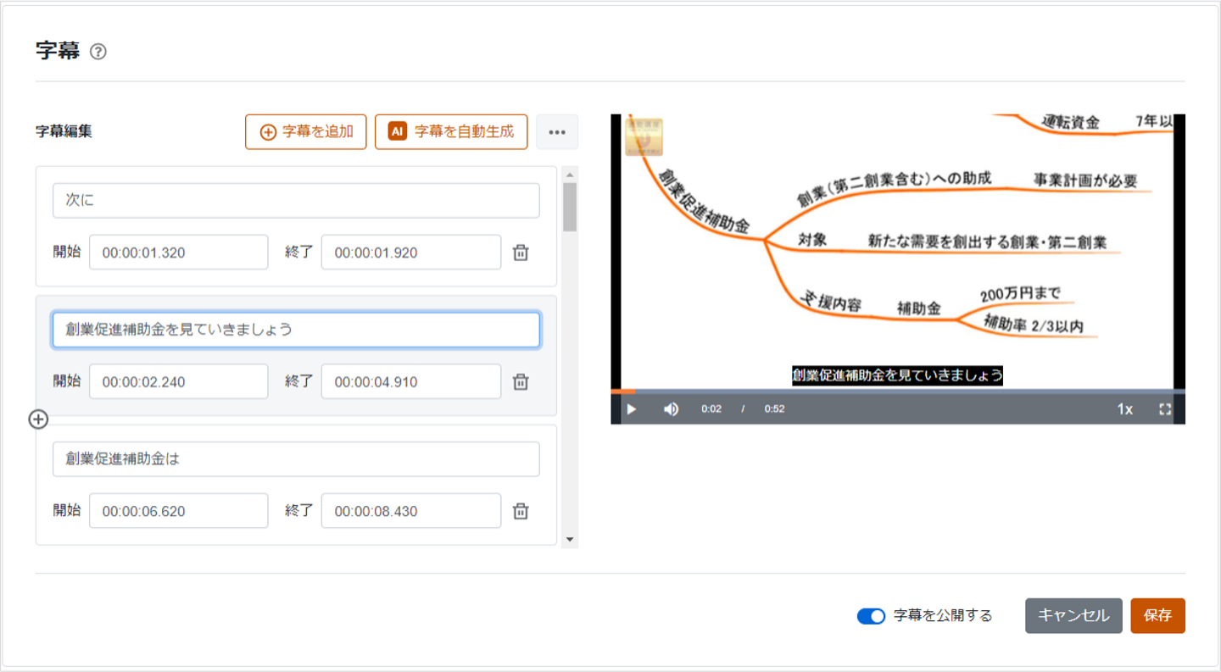Mute the video with the speaker icon
Viewport: 1221px width, 672px height.
tap(671, 409)
